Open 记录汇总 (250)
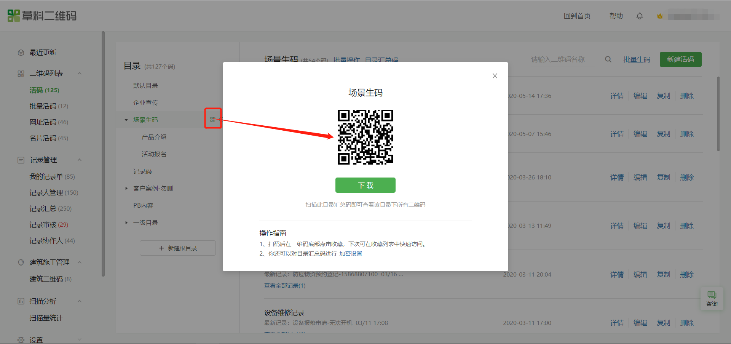 (x=51, y=209)
